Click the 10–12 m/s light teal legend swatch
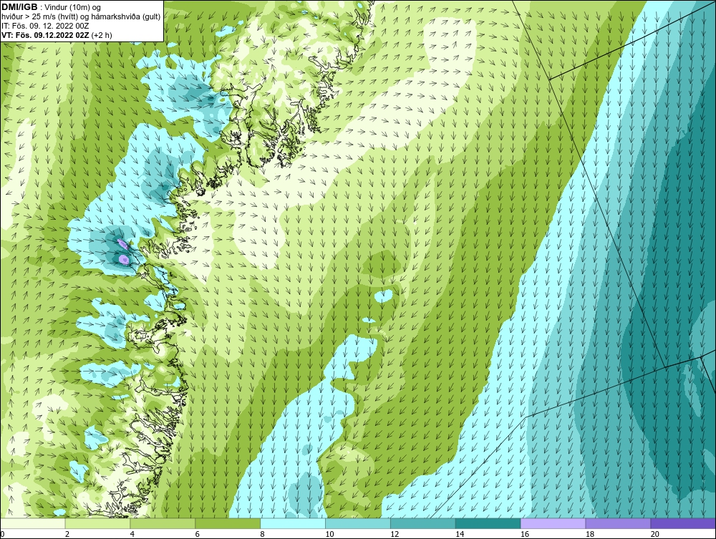 [x=358, y=523]
